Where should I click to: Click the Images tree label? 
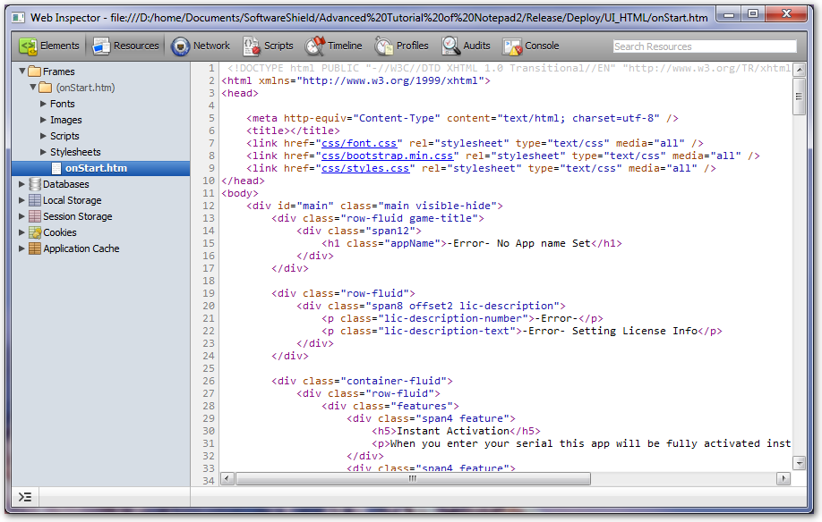tap(66, 120)
